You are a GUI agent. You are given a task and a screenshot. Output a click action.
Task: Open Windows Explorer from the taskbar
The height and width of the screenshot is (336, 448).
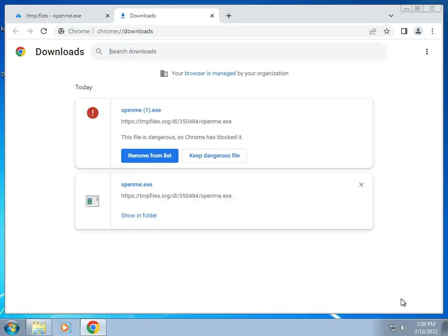pos(39,327)
